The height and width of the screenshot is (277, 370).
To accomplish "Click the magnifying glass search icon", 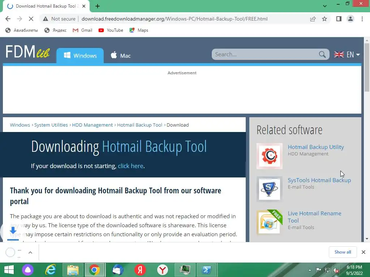I will tap(322, 54).
